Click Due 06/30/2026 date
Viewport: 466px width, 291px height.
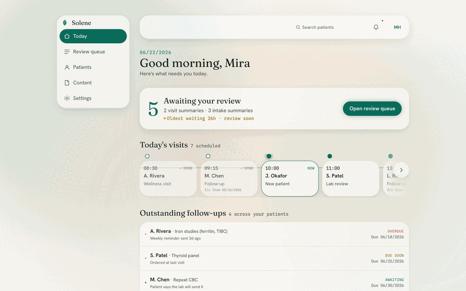tap(387, 286)
